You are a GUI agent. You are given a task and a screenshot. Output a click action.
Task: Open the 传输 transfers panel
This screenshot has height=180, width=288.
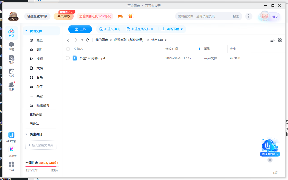(x=11, y=46)
